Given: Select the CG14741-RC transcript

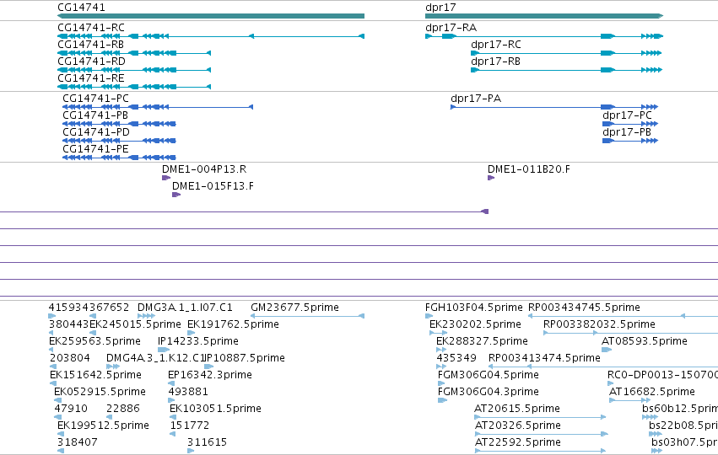Looking at the screenshot, I should tap(211, 36).
